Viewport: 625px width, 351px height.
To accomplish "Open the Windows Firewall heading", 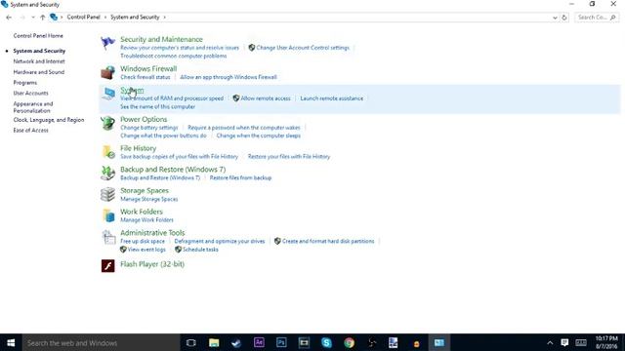I will tap(148, 69).
